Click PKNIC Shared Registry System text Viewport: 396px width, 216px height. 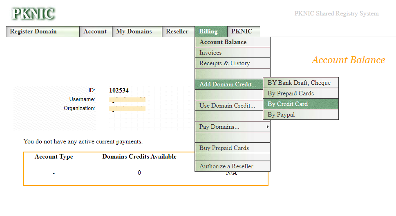click(x=336, y=13)
